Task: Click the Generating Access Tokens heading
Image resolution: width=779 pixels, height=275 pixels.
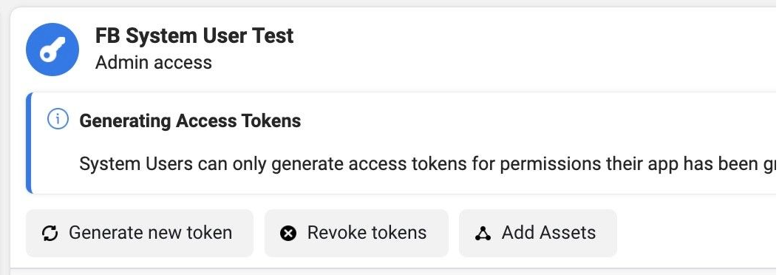Action: [x=190, y=120]
